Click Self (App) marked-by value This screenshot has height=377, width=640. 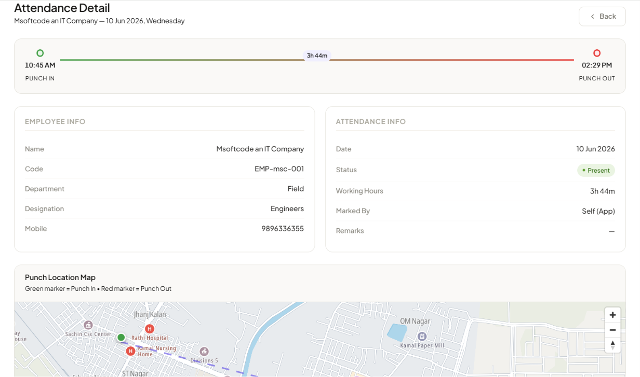coord(598,211)
